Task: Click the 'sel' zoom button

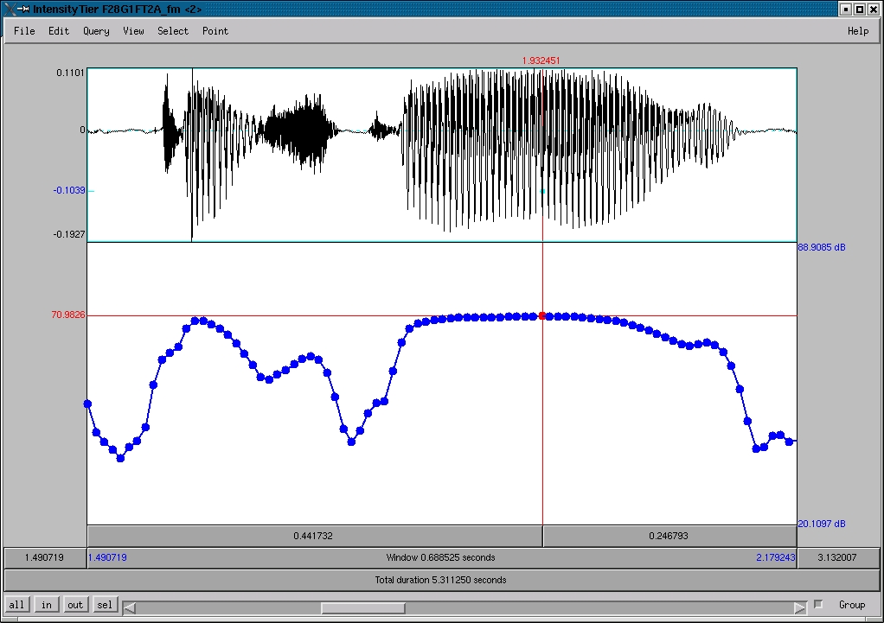Action: pyautogui.click(x=105, y=605)
